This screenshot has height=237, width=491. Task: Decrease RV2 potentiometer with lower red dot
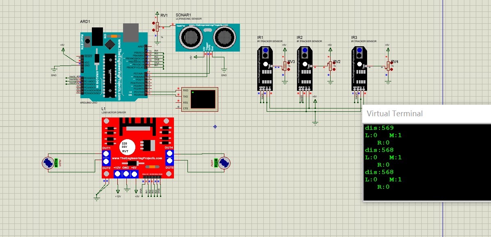334,70
